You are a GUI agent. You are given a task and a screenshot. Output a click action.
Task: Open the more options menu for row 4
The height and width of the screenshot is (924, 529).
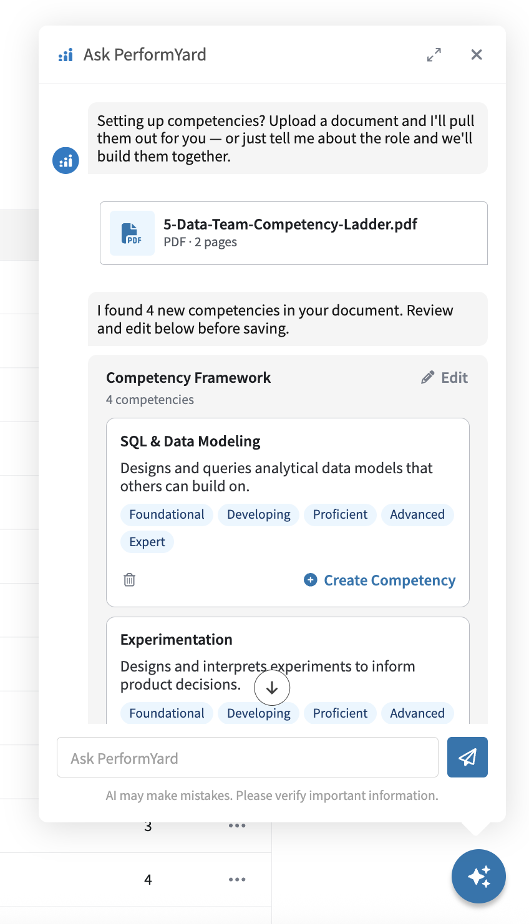pos(237,879)
